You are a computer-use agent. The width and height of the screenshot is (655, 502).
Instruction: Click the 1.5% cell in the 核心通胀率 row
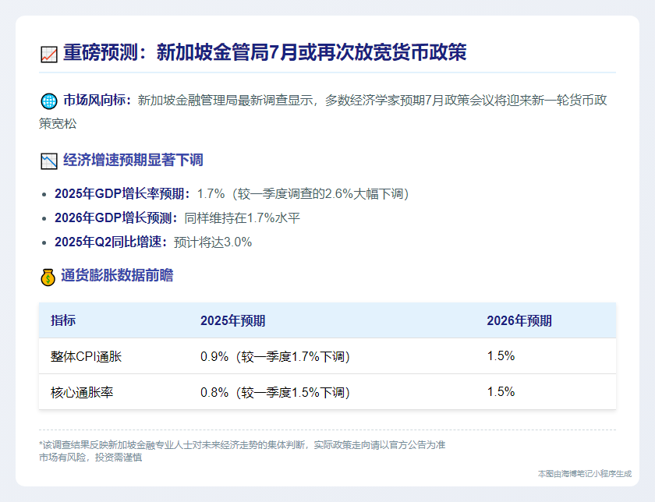coord(501,392)
